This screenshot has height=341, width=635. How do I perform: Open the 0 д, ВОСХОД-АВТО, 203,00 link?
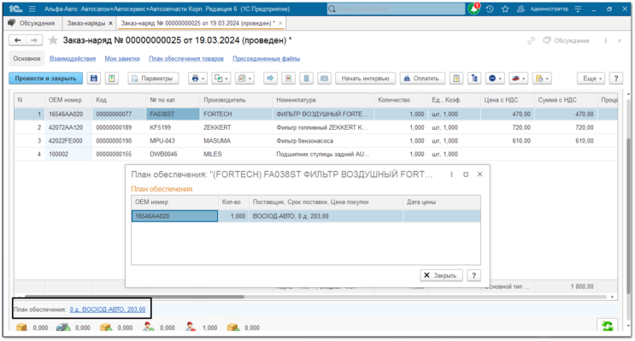pyautogui.click(x=108, y=309)
